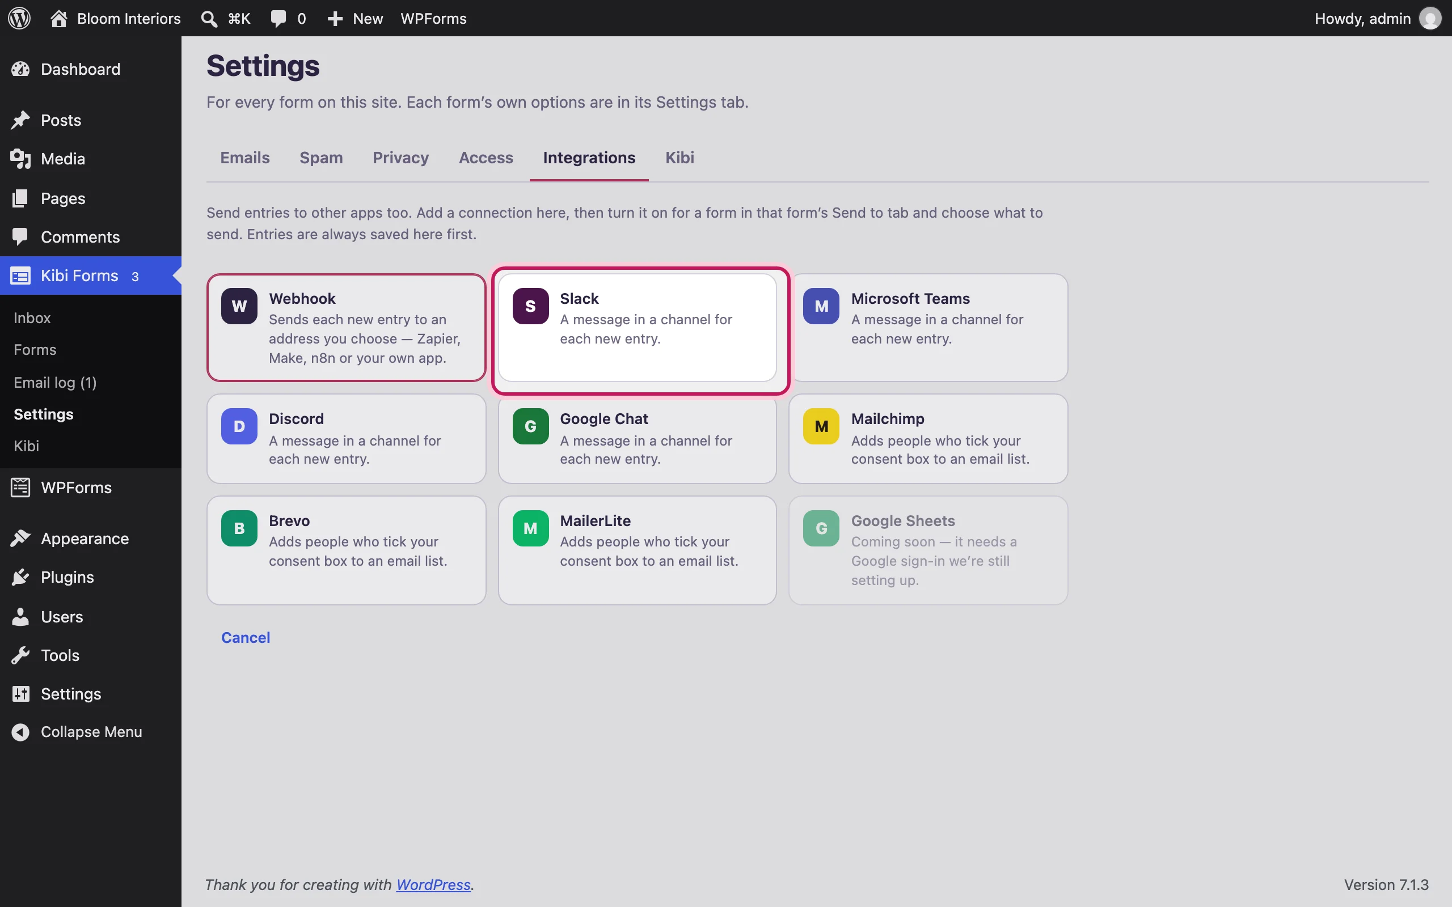
Task: Select the Discord D icon
Action: click(x=239, y=426)
